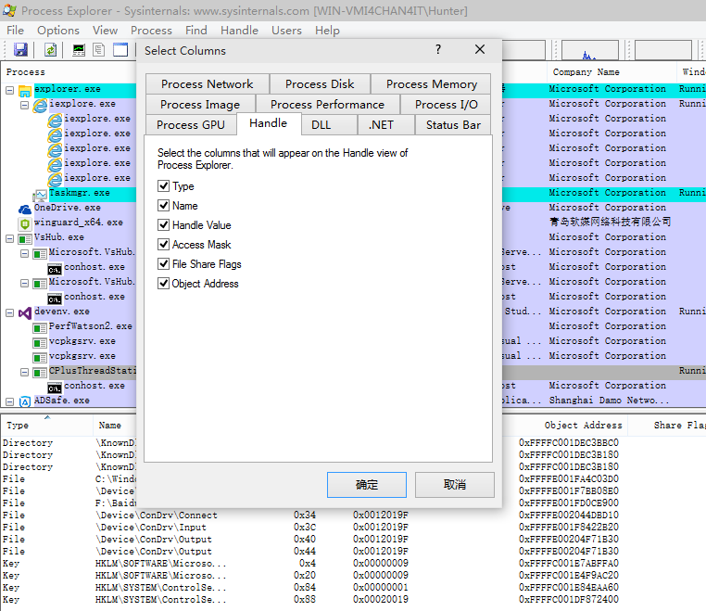
Task: Click the Refresh Now toolbar icon
Action: (50, 49)
